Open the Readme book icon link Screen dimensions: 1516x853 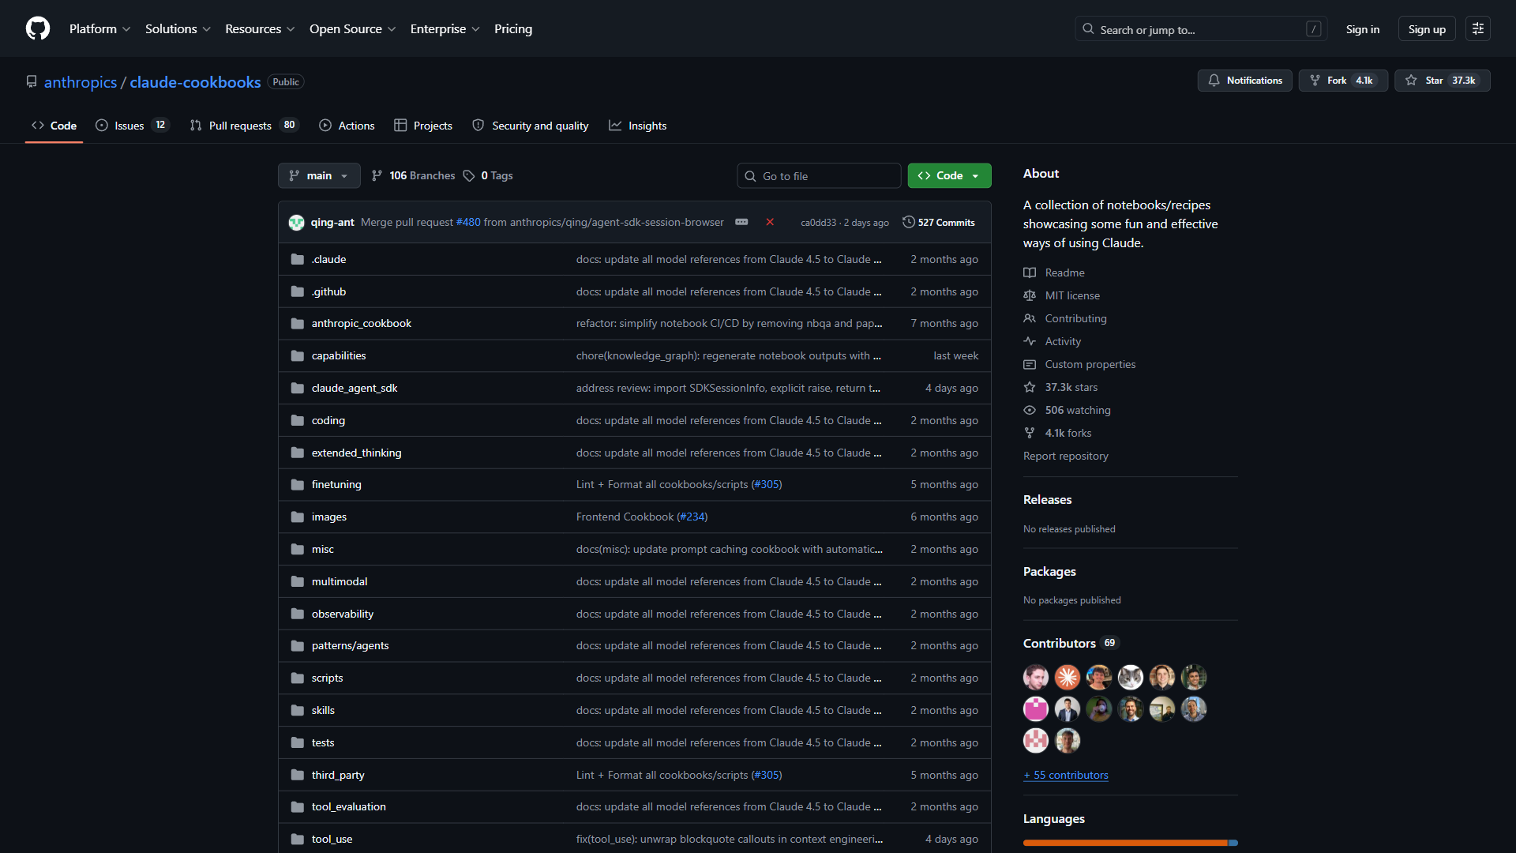[1030, 272]
